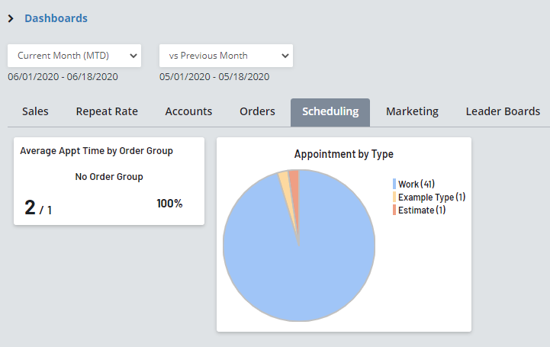The width and height of the screenshot is (550, 347).
Task: Click the Average Appt Time by Order Group title
Action: (x=96, y=151)
